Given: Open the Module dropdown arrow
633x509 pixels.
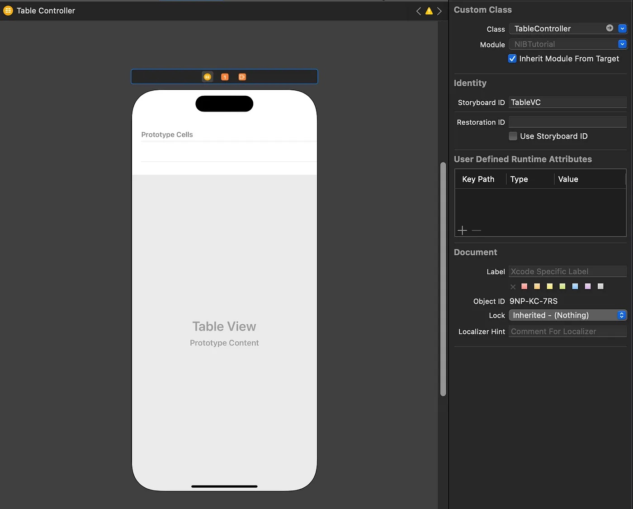Looking at the screenshot, I should (x=623, y=44).
